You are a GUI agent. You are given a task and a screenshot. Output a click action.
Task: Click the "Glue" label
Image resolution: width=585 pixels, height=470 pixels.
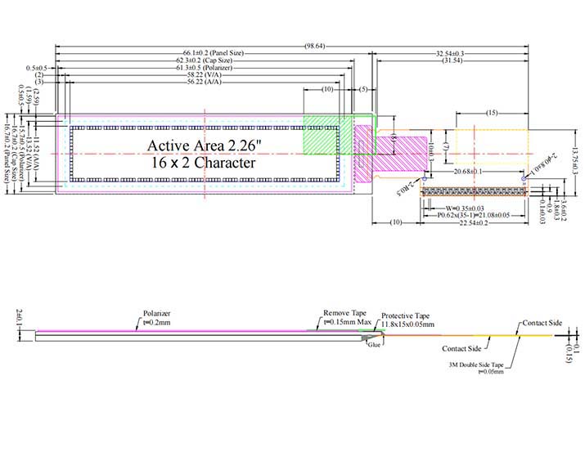click(374, 345)
